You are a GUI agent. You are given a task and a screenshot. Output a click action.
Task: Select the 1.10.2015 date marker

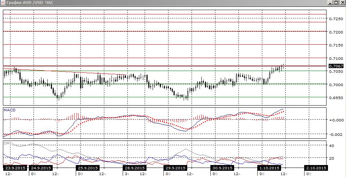(x=270, y=168)
